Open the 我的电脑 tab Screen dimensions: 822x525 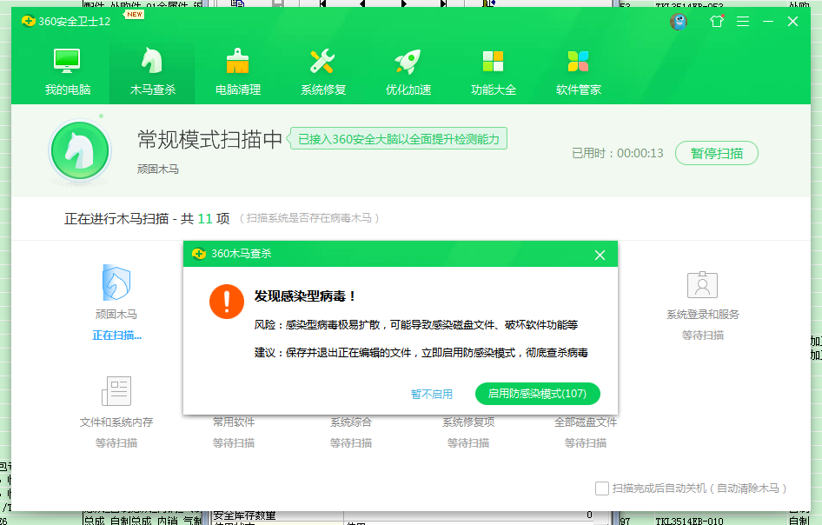click(67, 72)
